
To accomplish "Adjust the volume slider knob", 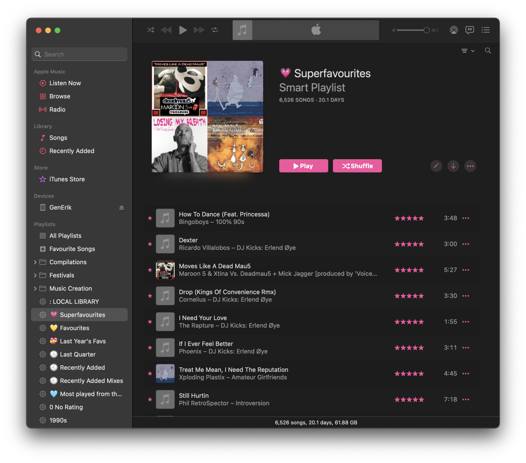I will pos(426,30).
